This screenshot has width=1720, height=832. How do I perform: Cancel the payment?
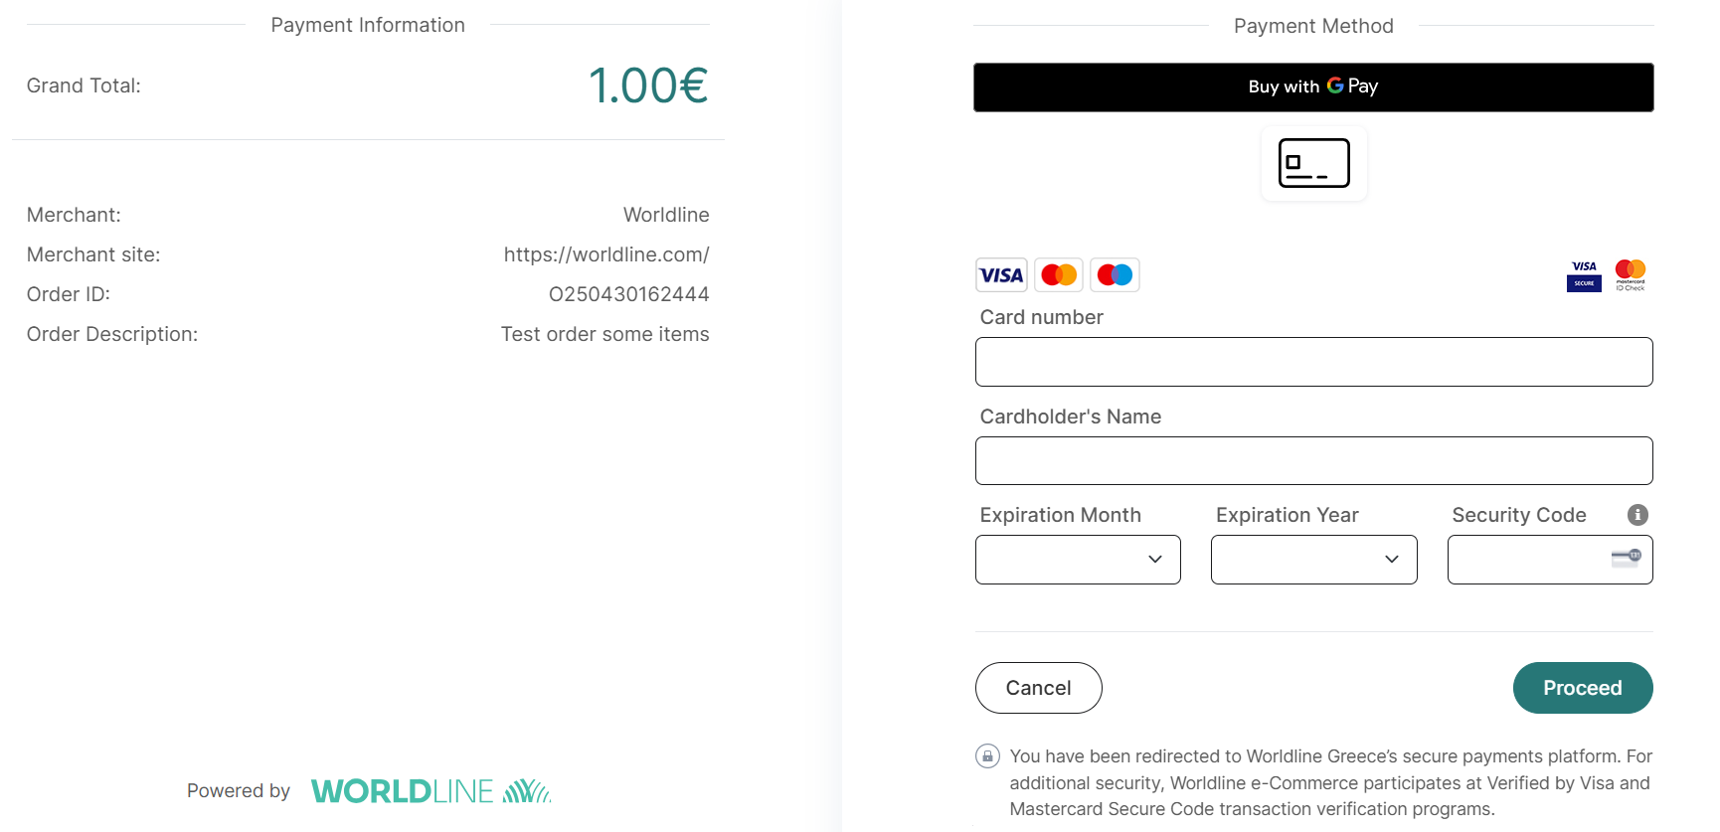coord(1039,688)
